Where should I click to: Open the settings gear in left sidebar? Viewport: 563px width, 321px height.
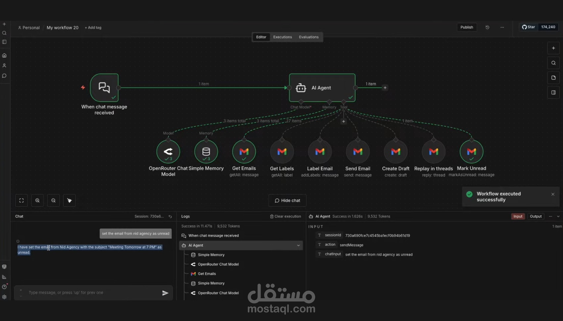click(x=4, y=297)
